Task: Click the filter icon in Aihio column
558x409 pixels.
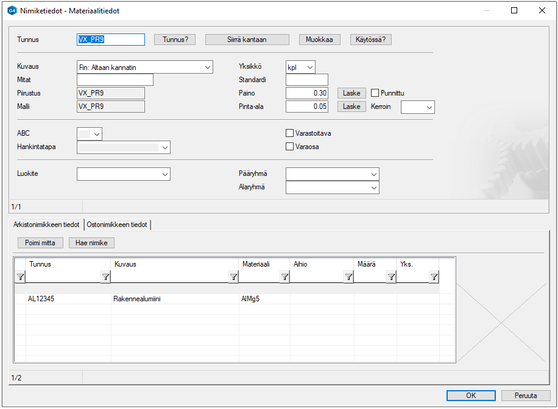Action: pos(348,277)
